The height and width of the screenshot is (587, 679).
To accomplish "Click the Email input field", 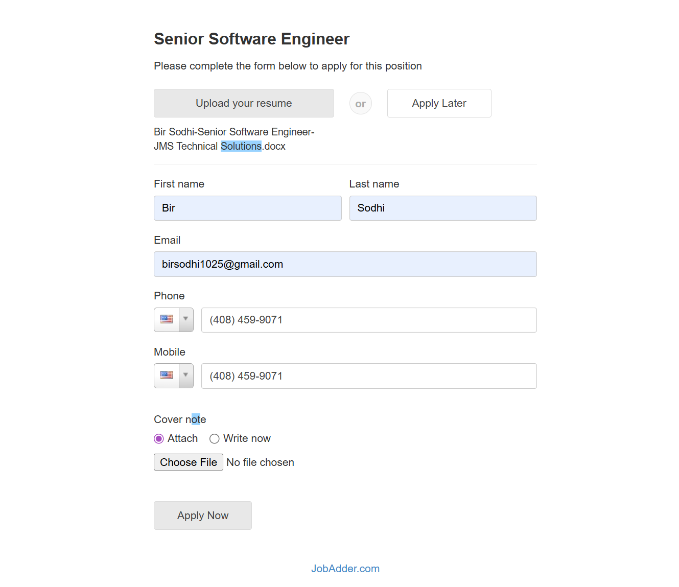I will [x=345, y=264].
